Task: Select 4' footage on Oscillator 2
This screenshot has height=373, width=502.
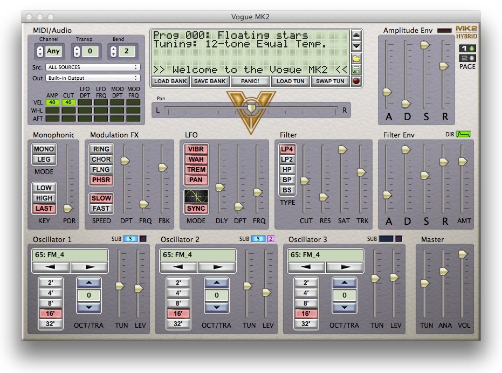Action: click(x=178, y=293)
